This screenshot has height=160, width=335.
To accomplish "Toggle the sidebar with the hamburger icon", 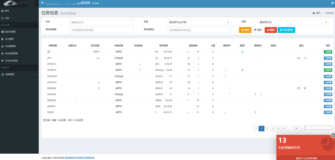I will pyautogui.click(x=42, y=3).
